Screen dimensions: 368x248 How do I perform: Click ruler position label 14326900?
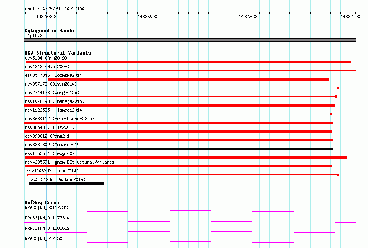tap(147, 17)
